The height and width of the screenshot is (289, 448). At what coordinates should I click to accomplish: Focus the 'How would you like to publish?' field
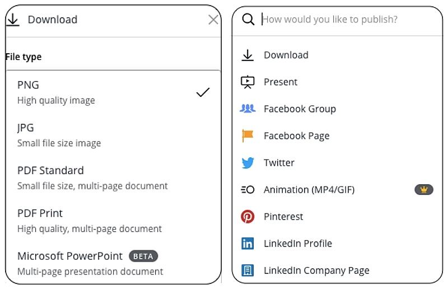[x=330, y=20]
